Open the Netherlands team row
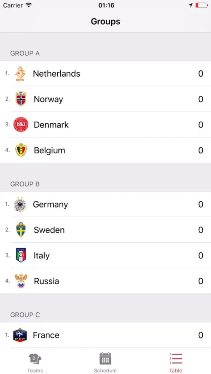The height and width of the screenshot is (374, 211). 105,73
